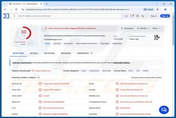Reload the page with the refresh icon

coord(16,9)
